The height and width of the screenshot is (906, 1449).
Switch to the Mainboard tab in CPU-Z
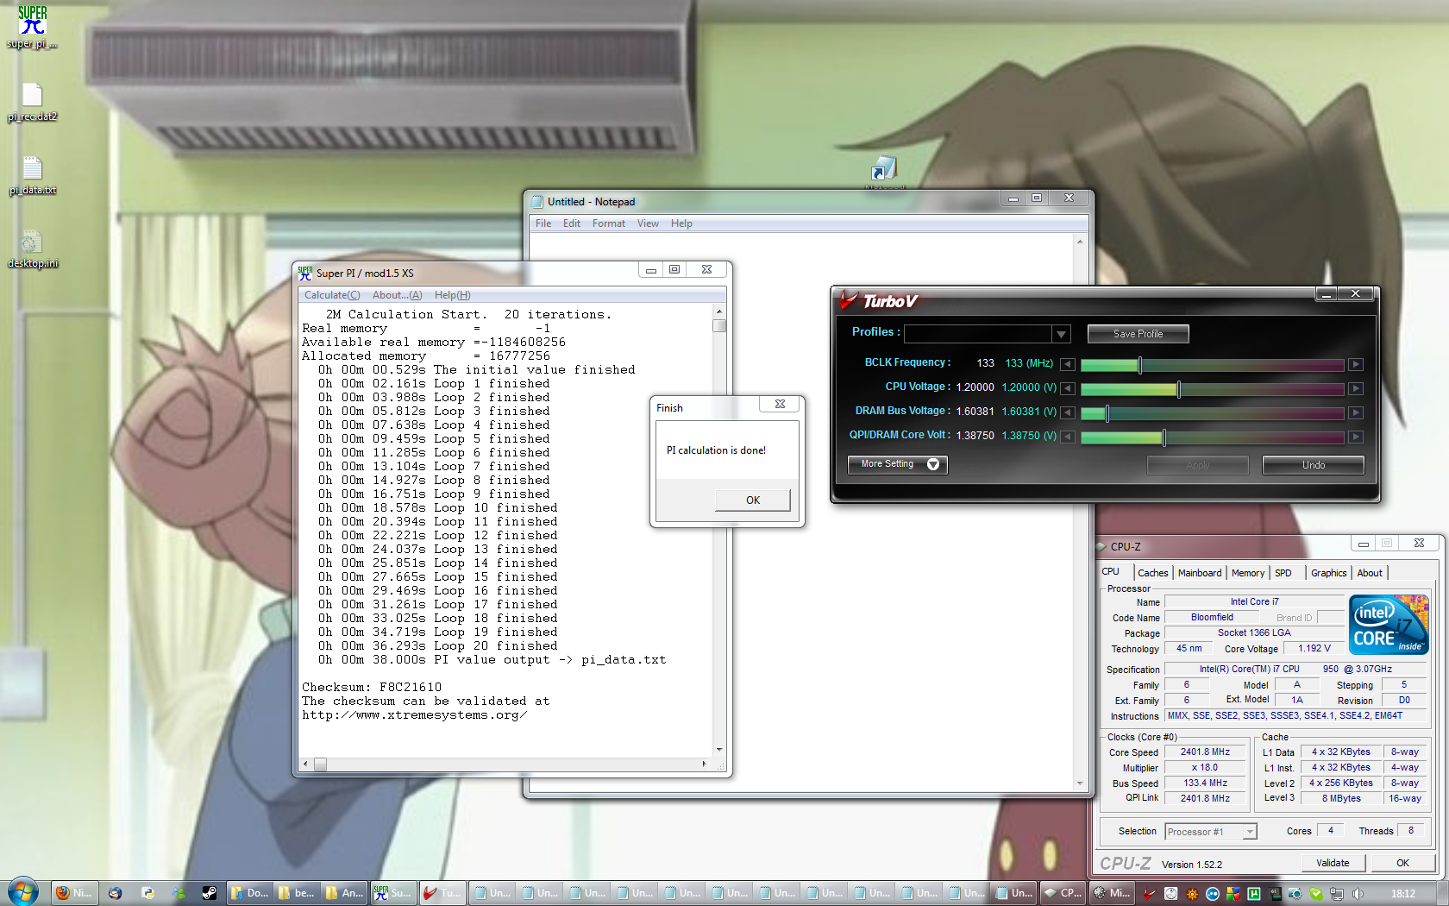[x=1200, y=573]
